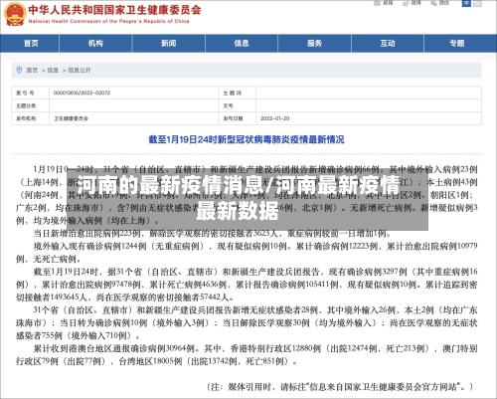Click the 主题词 label cell
Viewport: 497px width, 399px height.
pyautogui.click(x=238, y=93)
